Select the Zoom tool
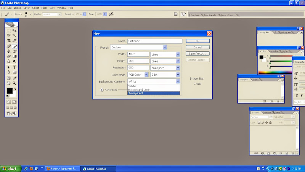 [14, 83]
